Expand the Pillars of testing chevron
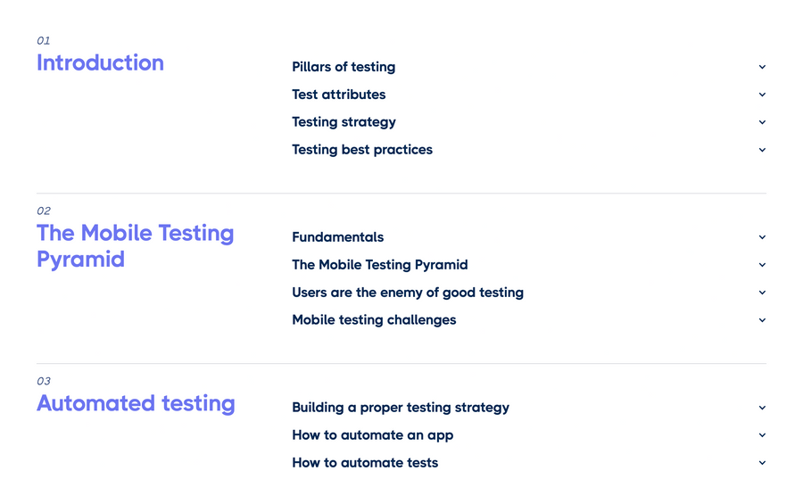This screenshot has width=803, height=504. tap(762, 67)
